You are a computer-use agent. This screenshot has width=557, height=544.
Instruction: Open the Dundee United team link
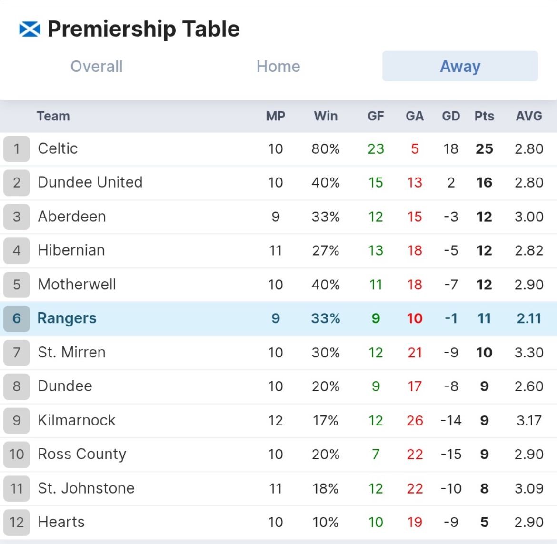pos(90,182)
